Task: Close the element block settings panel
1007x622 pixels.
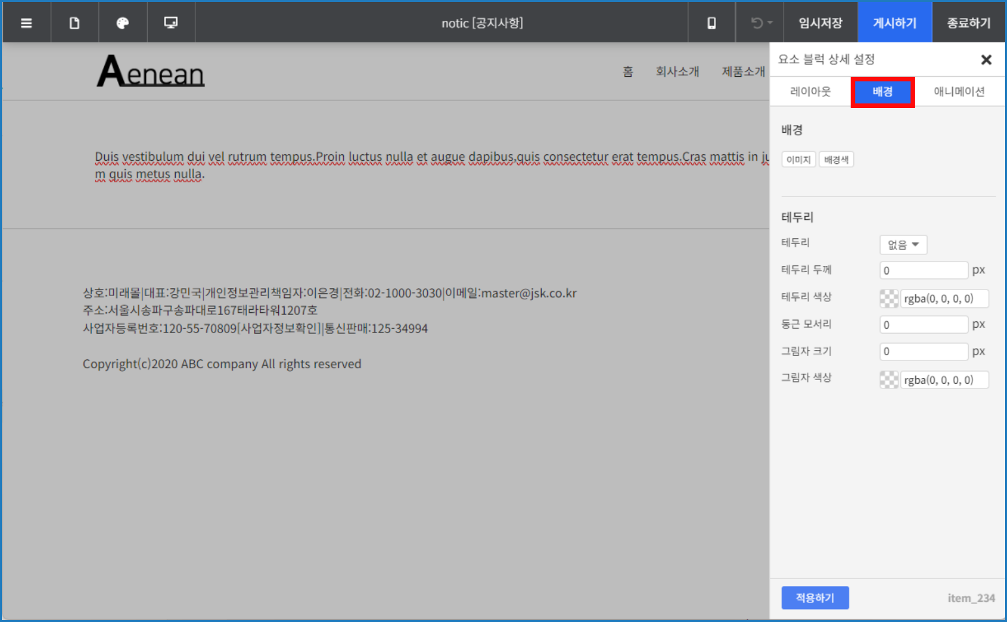Action: [x=986, y=60]
